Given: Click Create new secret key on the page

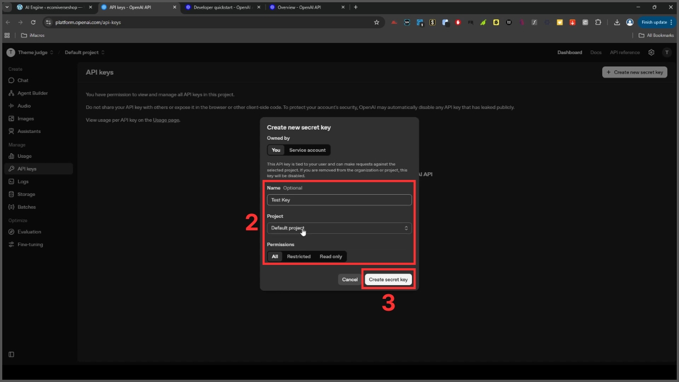Looking at the screenshot, I should (x=635, y=72).
